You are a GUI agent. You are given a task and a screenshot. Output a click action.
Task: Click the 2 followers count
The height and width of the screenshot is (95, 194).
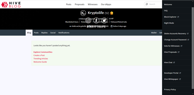click(x=83, y=19)
